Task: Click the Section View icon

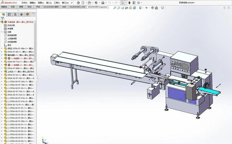Action: tap(126, 8)
